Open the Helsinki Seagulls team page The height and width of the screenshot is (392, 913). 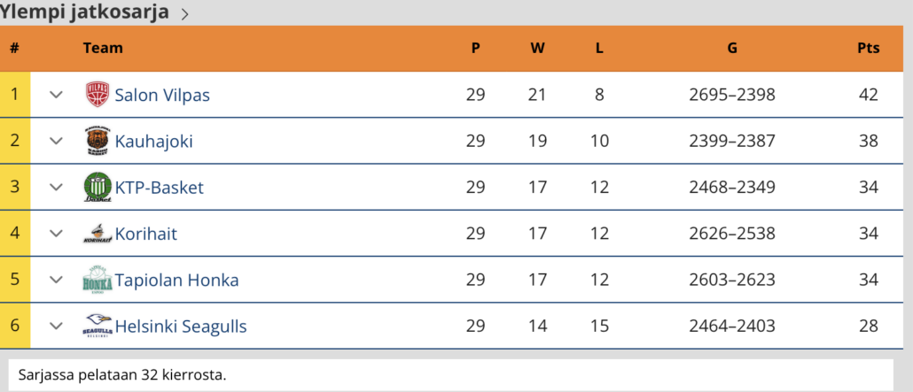181,327
